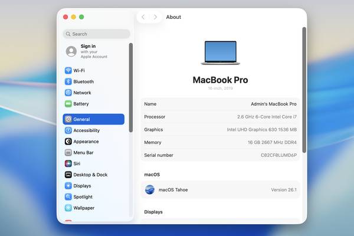Viewport: 354px width, 236px height.
Task: Select the Network globe icon
Action: [68, 93]
